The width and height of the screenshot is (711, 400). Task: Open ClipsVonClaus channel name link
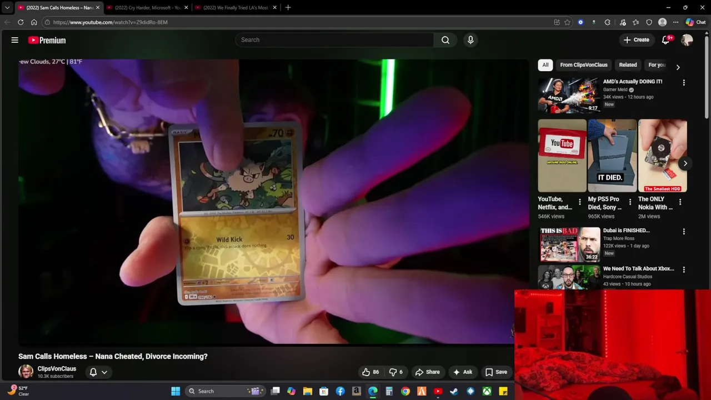tap(57, 369)
